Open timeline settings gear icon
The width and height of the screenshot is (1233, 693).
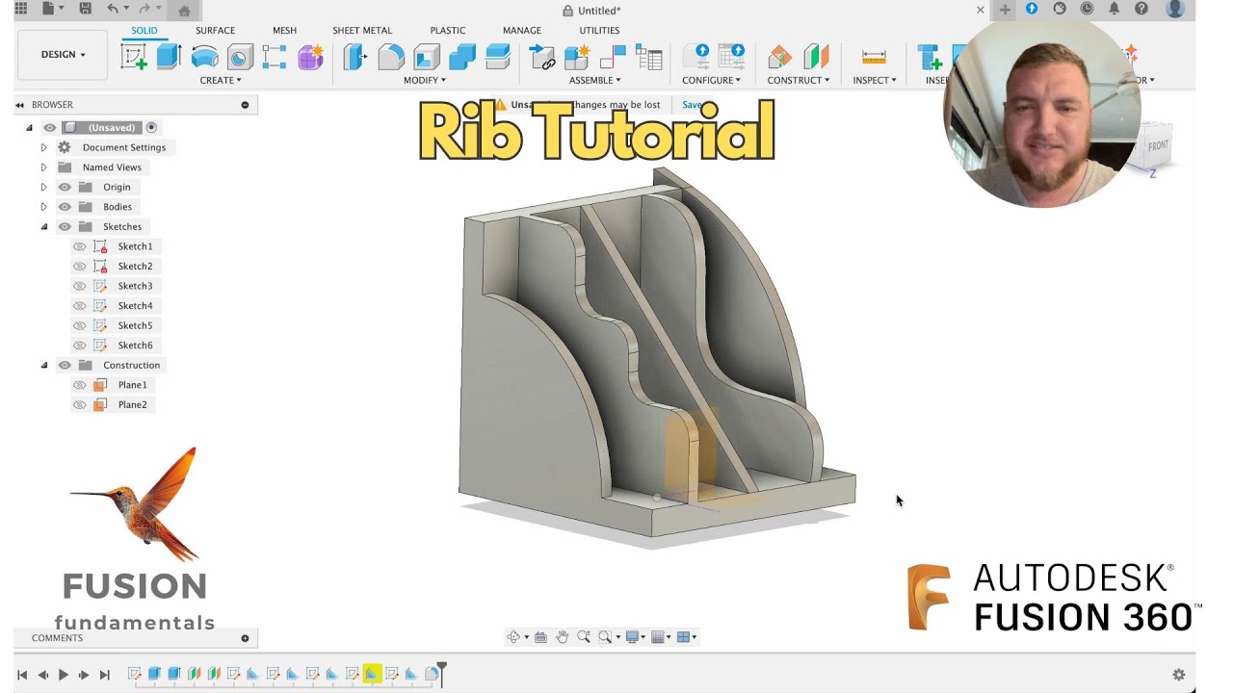tap(1178, 675)
